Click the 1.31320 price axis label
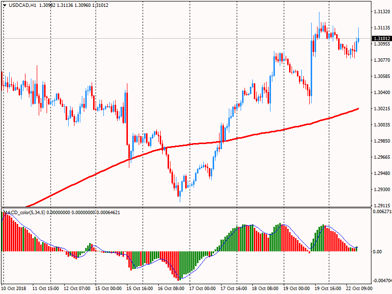392x294 pixels. pyautogui.click(x=382, y=12)
